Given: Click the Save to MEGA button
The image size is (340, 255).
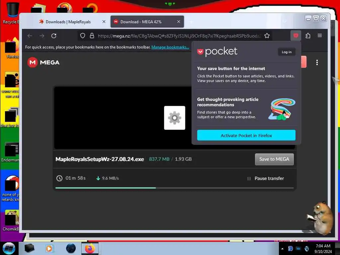Looking at the screenshot, I should [x=274, y=159].
